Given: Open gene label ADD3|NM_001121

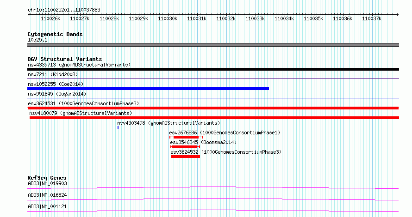Looking at the screenshot, I should pyautogui.click(x=47, y=206).
